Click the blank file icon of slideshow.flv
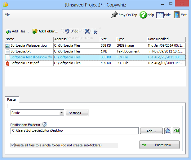This screenshot has height=160, width=191. coord(8,57)
